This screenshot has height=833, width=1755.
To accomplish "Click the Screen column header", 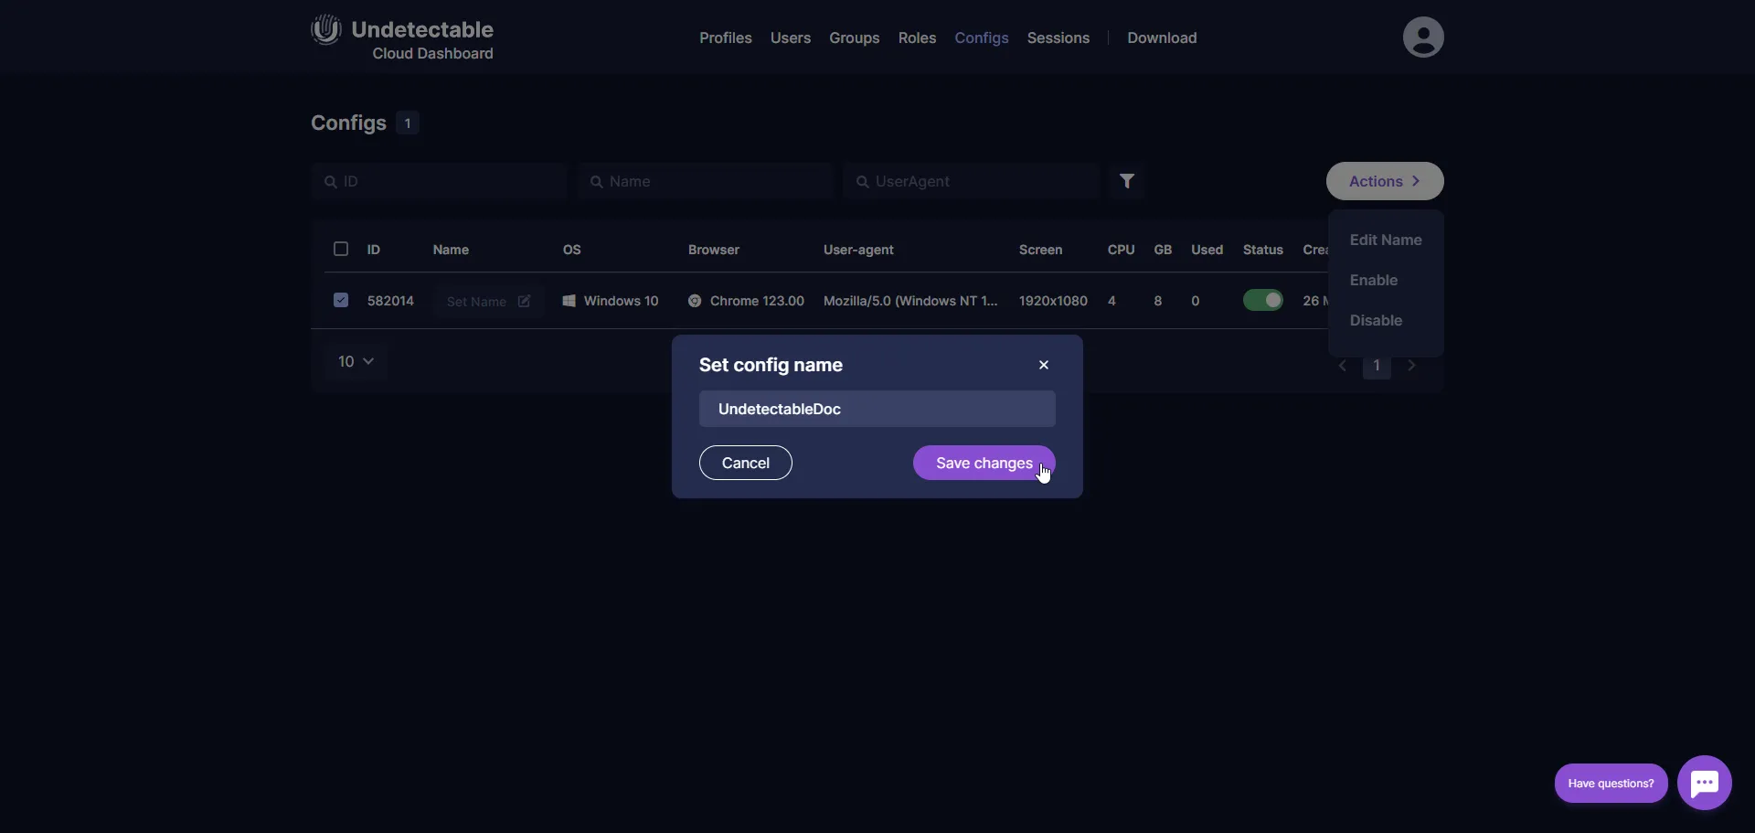I will [x=1040, y=250].
